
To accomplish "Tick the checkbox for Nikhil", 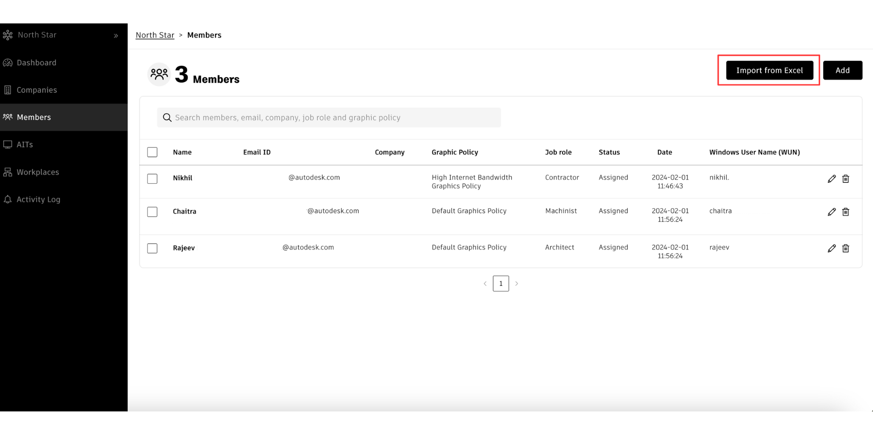I will 152,179.
